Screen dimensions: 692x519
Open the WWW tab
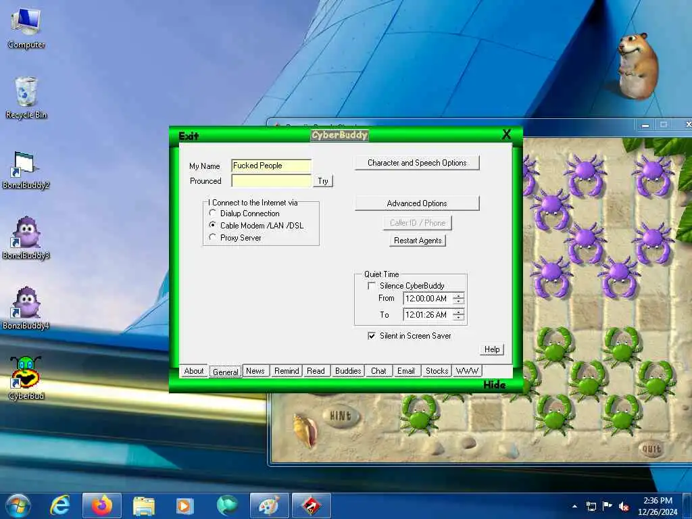467,371
